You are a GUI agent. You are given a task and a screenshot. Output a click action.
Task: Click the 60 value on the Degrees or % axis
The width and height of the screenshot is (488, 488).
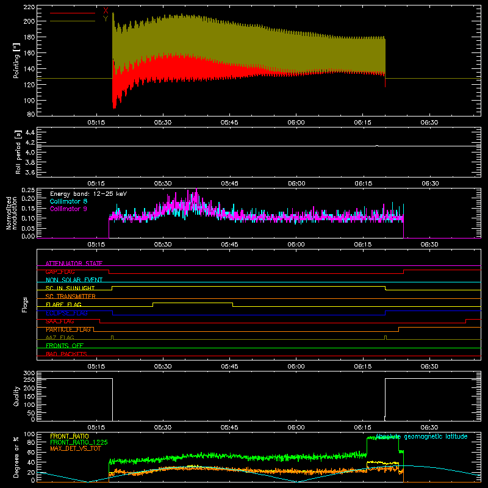[x=32, y=452]
